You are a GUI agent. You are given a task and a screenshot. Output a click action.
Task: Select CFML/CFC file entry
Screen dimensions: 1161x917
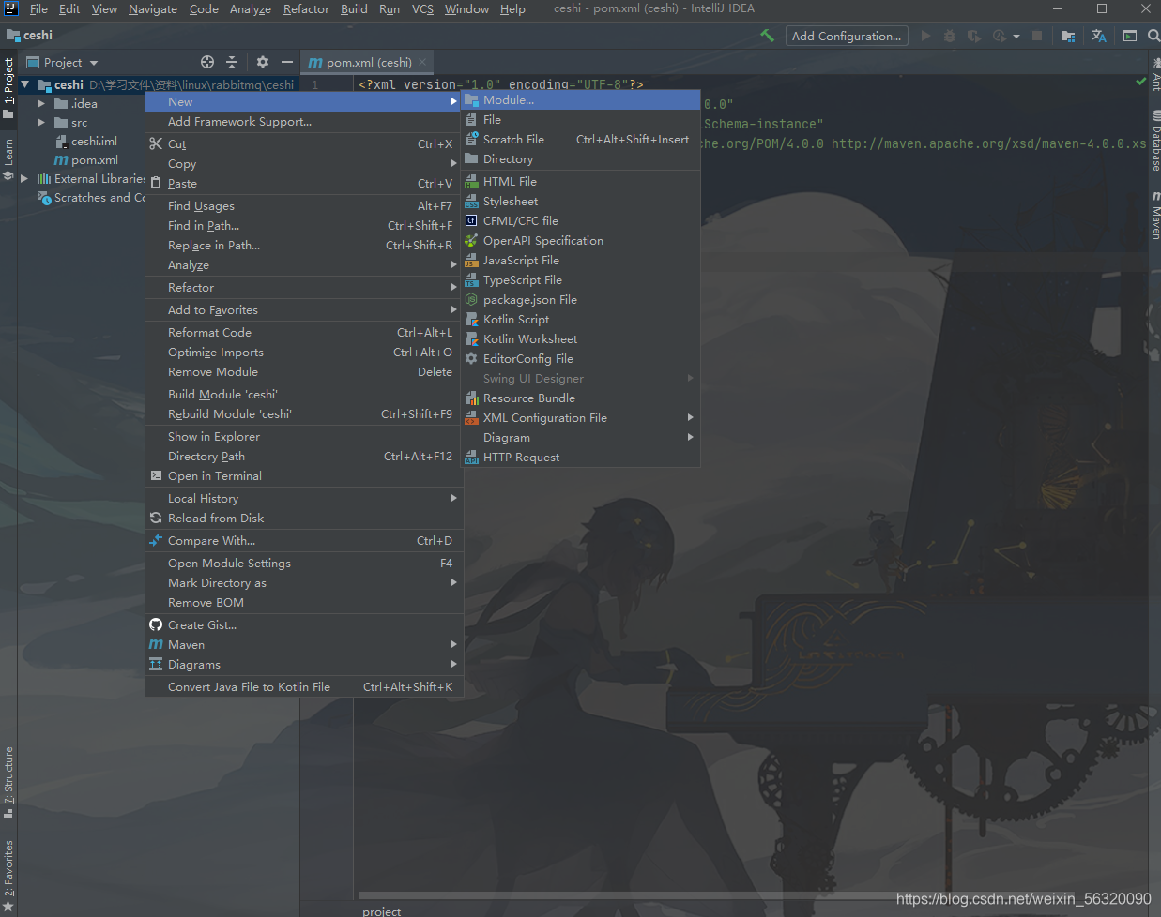pyautogui.click(x=582, y=221)
